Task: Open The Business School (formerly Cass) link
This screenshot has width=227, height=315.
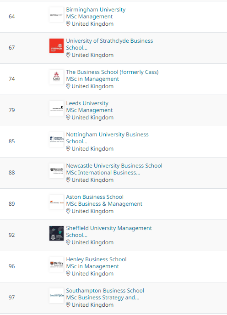Action: coord(112,72)
